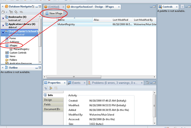Screen dimensions: 191x128
Task: Click the design list scroll right arrow
Action: coord(154,77)
